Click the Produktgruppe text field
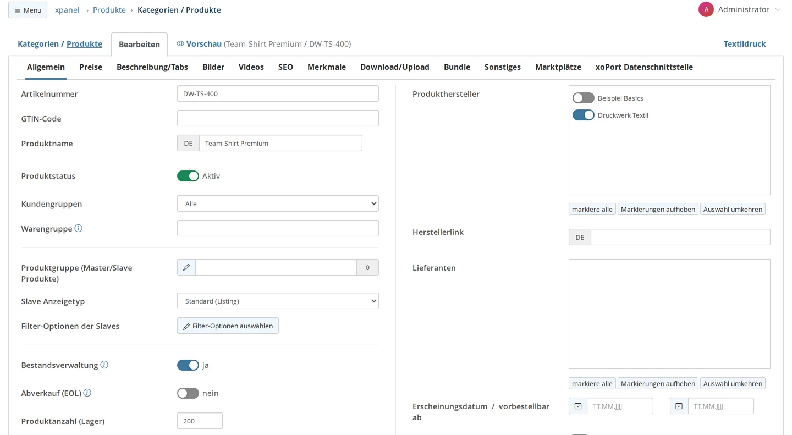 [x=276, y=267]
